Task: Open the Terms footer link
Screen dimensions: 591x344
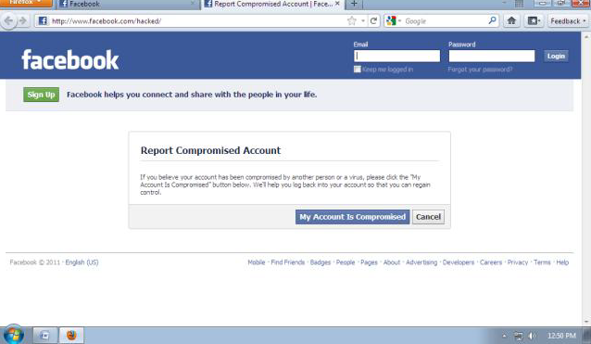Action: 542,262
